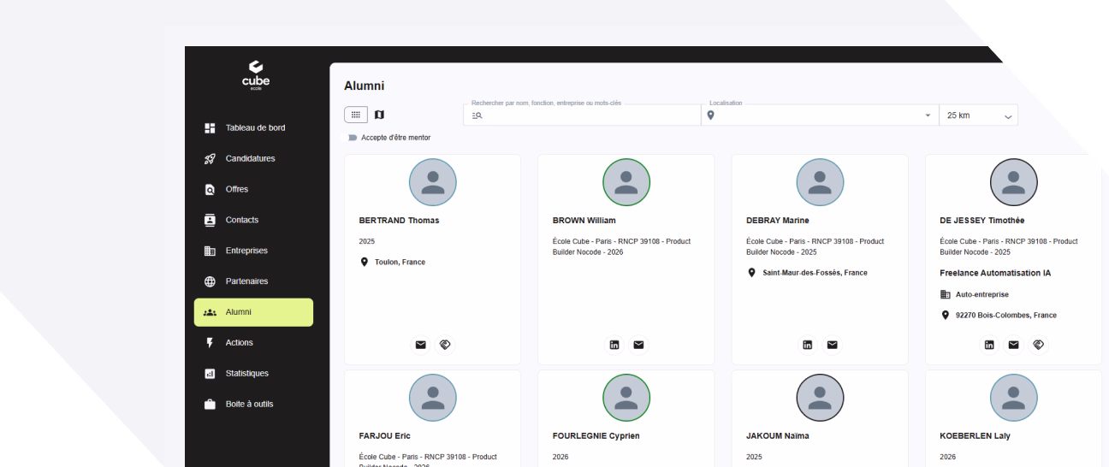Click Freelance Automatisation IA title
Screen dimensions: 1109x467
[x=997, y=274]
